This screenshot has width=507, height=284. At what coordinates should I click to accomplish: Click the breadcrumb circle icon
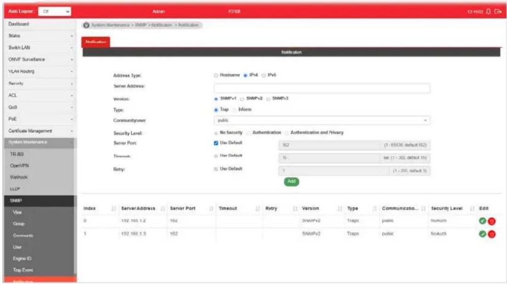click(x=86, y=25)
